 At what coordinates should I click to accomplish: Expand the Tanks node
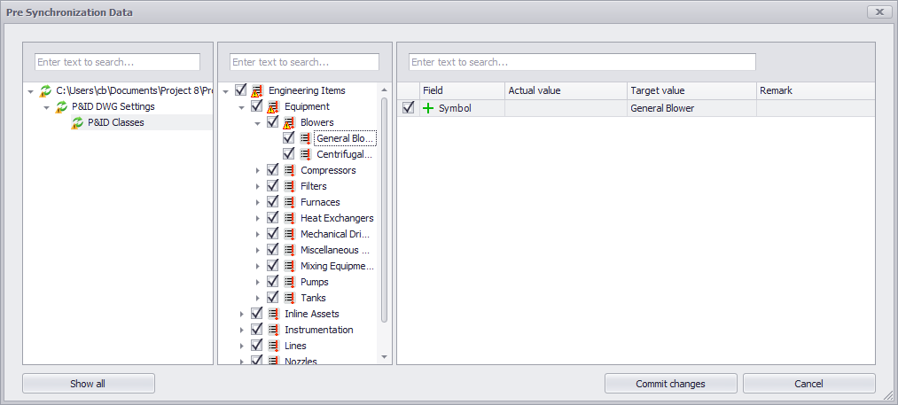pyautogui.click(x=258, y=299)
